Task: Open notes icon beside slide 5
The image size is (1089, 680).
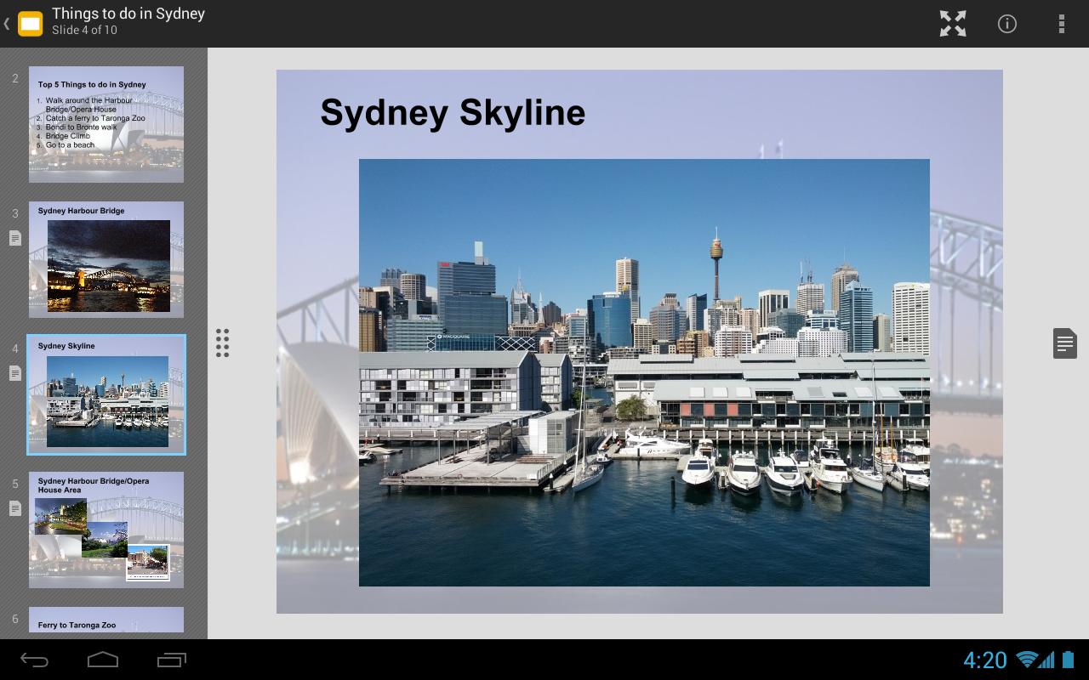Action: click(x=15, y=508)
